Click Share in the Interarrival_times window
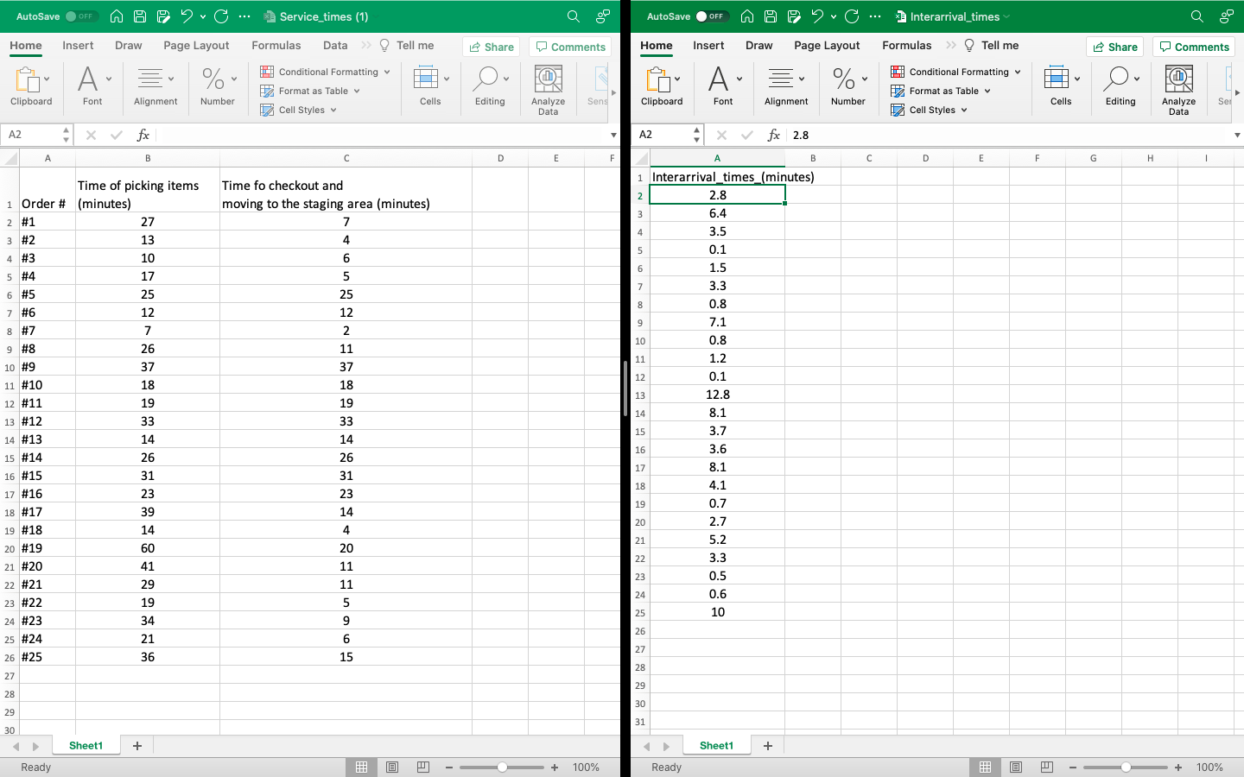 point(1114,46)
